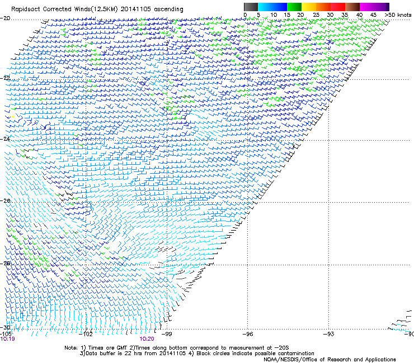This screenshot has width=414, height=363.
Task: Click the red 30-35 knots color swatch
Action: [338, 7]
